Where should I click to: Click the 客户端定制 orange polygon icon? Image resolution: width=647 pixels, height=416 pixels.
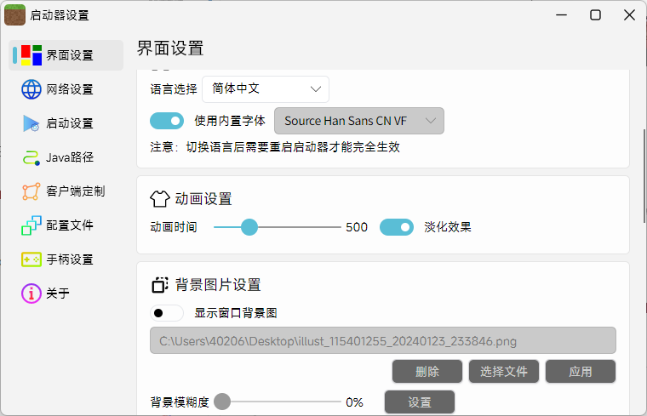pyautogui.click(x=31, y=191)
